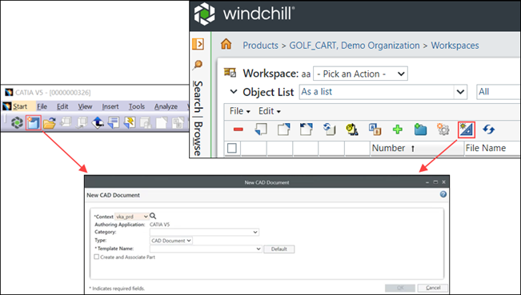Open the Pick an Action dropdown

[360, 74]
